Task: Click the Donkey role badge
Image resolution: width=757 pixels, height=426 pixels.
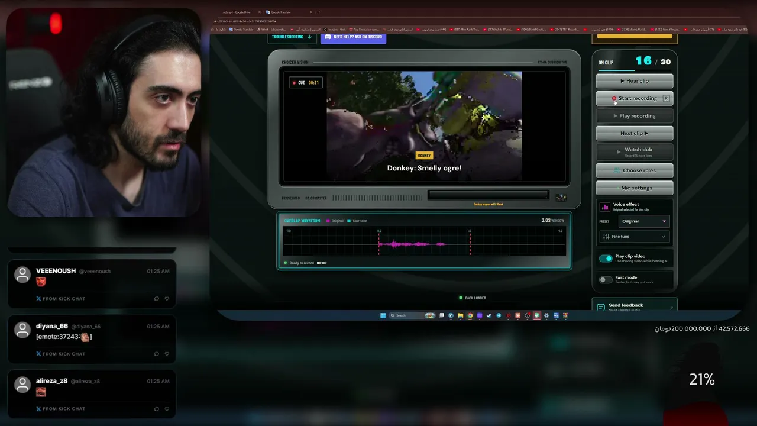Action: [424, 156]
